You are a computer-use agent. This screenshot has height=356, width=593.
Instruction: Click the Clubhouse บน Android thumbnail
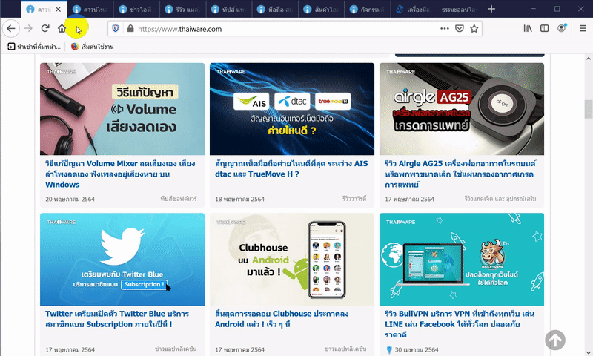[x=292, y=259]
